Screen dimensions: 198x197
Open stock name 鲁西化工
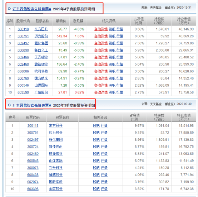[x=41, y=50]
